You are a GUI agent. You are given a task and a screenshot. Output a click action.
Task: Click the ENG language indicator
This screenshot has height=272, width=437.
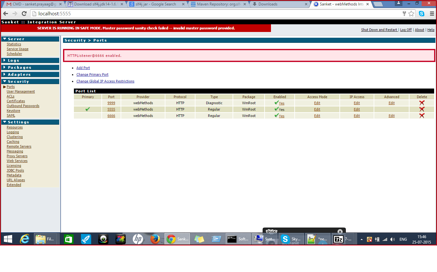403,239
